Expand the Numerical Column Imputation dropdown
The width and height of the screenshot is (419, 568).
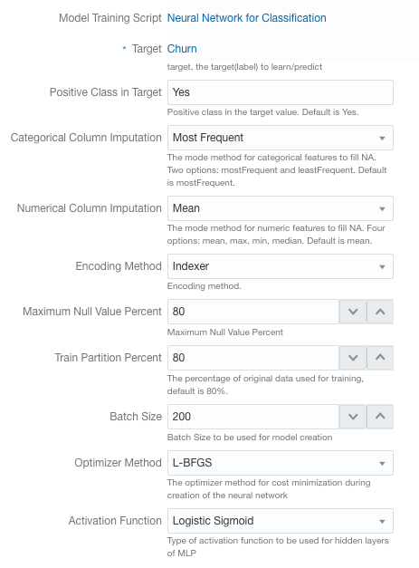point(280,208)
